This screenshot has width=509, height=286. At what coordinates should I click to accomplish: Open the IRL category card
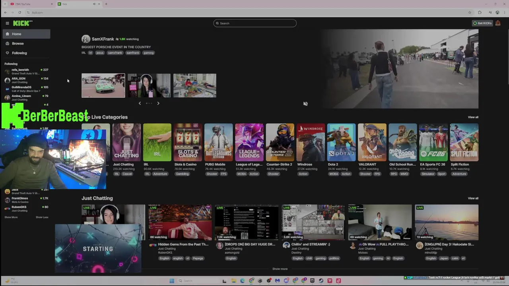click(x=157, y=142)
